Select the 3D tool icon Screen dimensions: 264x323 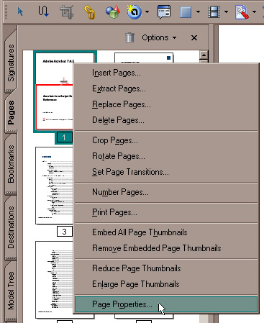(x=113, y=12)
